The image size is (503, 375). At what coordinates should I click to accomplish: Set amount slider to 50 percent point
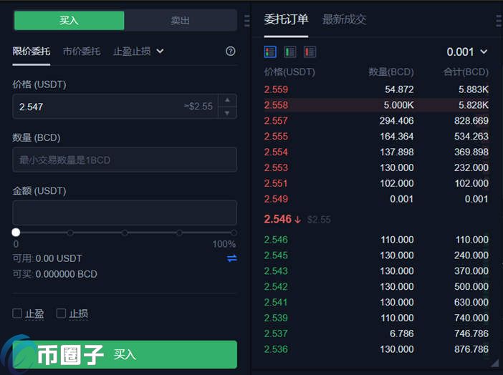(125, 233)
